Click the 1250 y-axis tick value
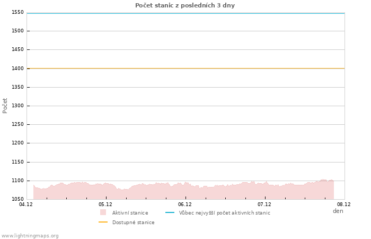371x239 pixels. click(17, 124)
